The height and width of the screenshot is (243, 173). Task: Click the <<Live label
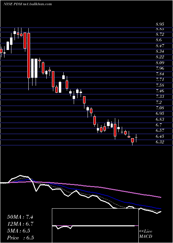[146, 232]
